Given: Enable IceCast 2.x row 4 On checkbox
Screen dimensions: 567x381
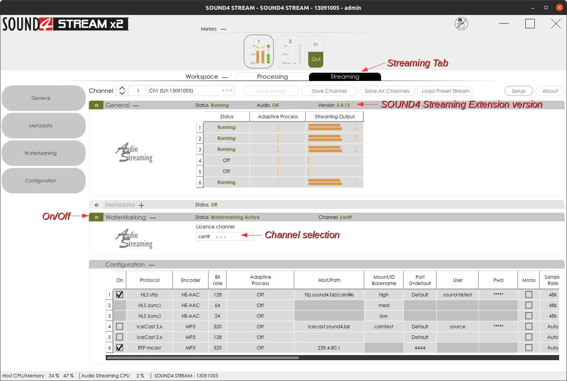Looking at the screenshot, I should [x=120, y=326].
